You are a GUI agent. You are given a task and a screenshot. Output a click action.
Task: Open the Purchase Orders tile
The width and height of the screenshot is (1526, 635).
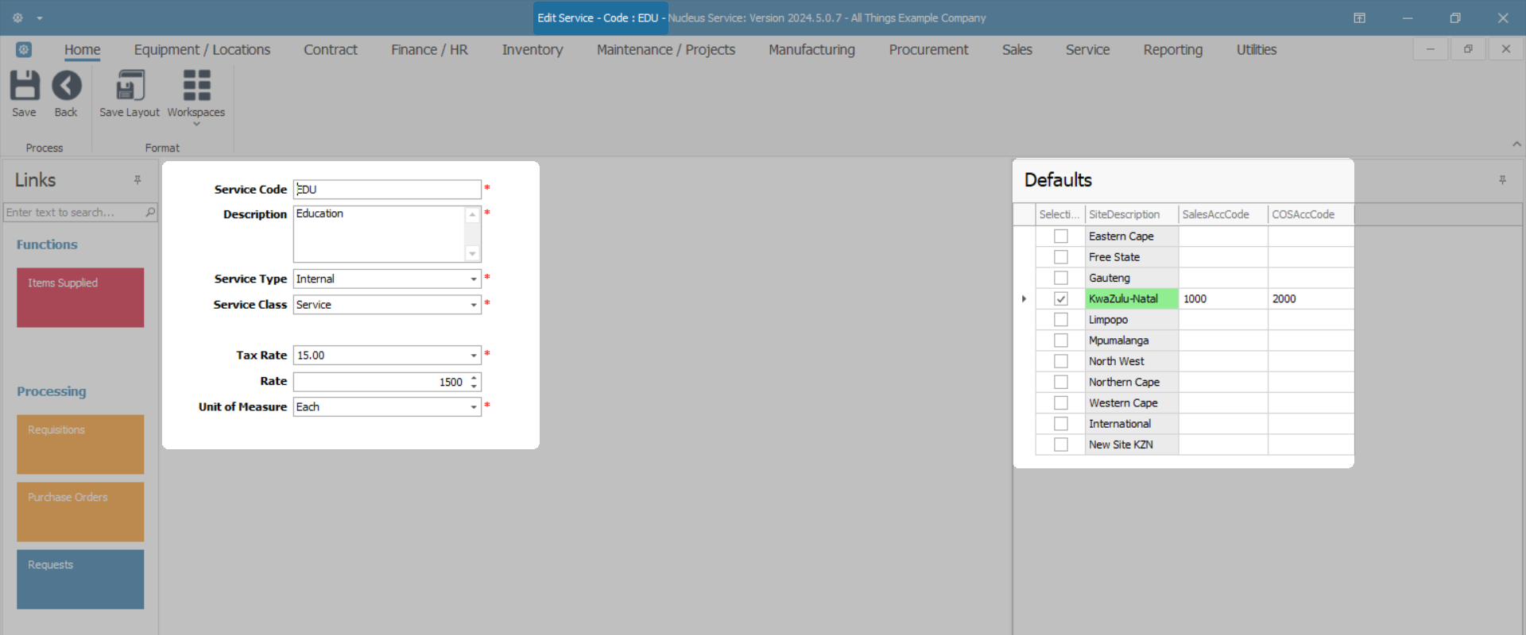click(80, 512)
